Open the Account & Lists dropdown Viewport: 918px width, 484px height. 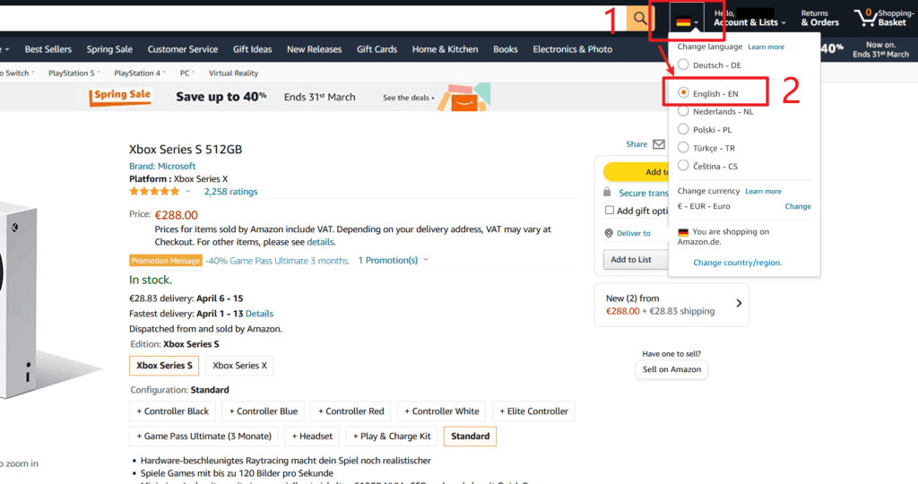click(x=749, y=22)
